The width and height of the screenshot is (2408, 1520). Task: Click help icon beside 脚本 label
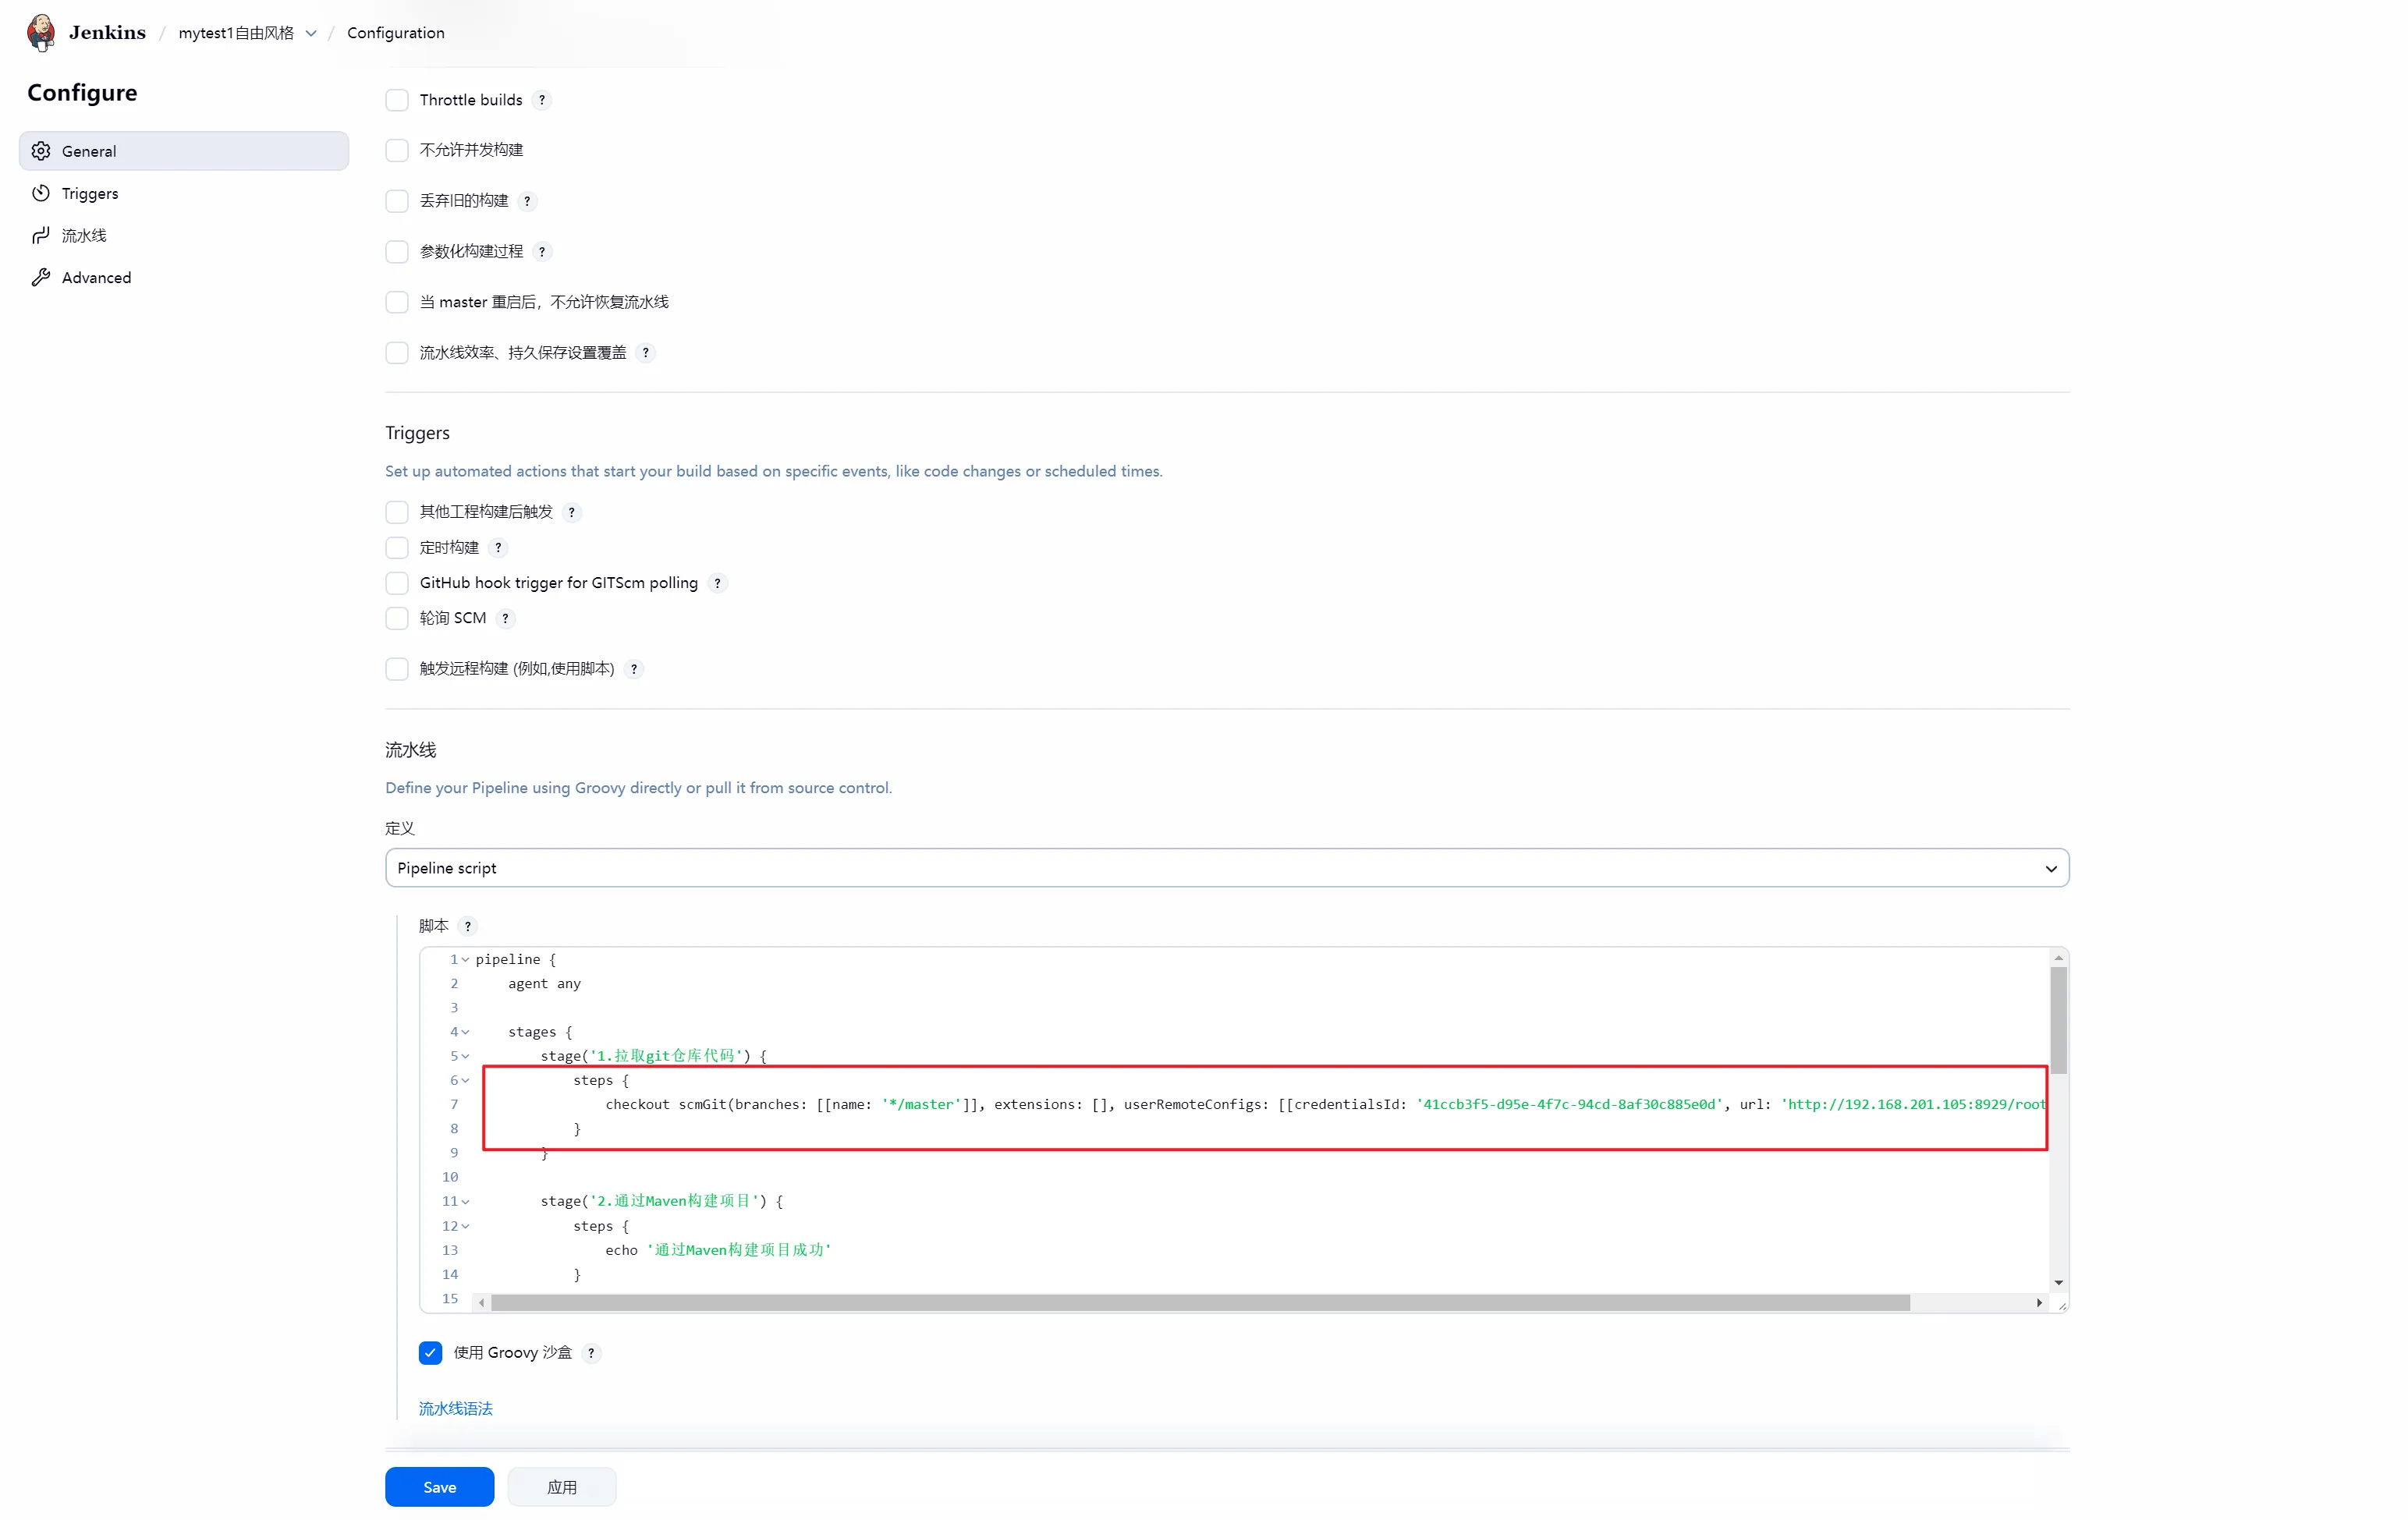(x=467, y=926)
